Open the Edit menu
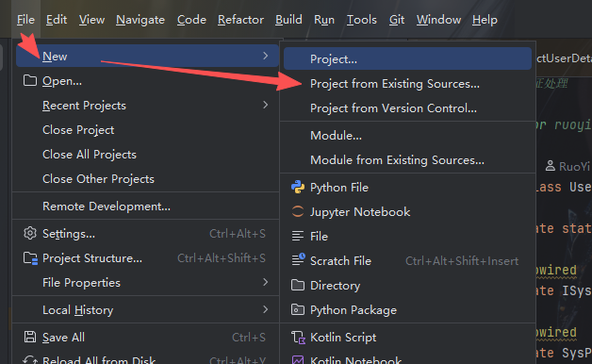592x364 pixels. pyautogui.click(x=57, y=20)
